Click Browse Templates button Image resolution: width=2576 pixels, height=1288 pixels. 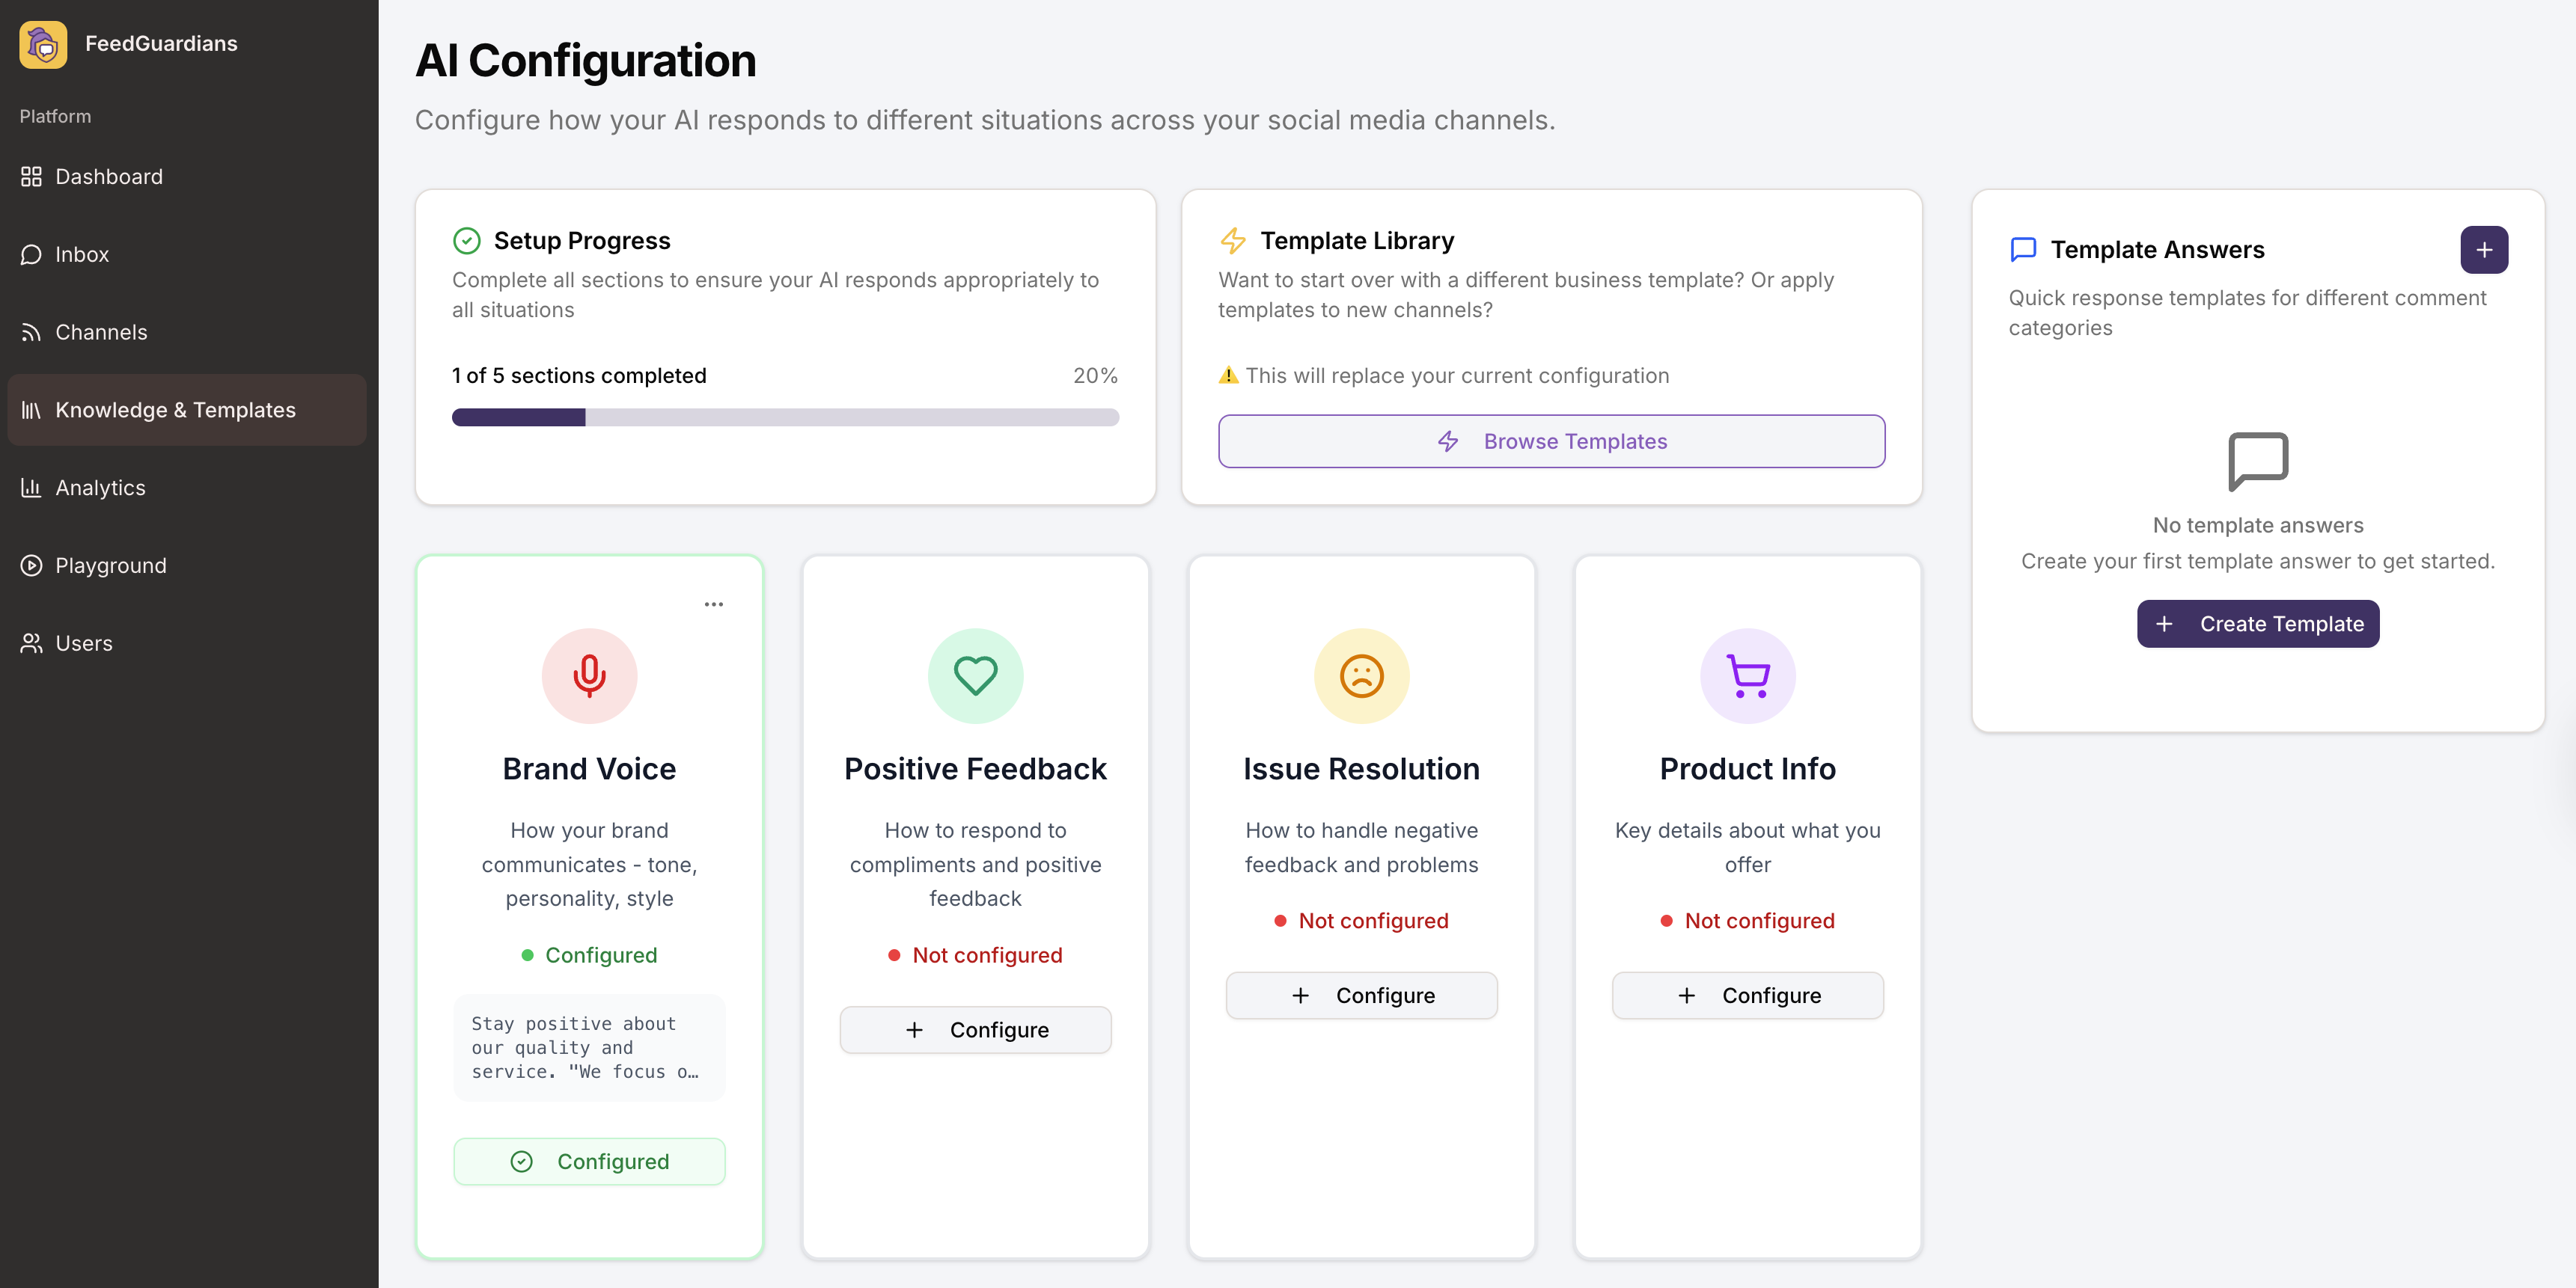click(1551, 441)
